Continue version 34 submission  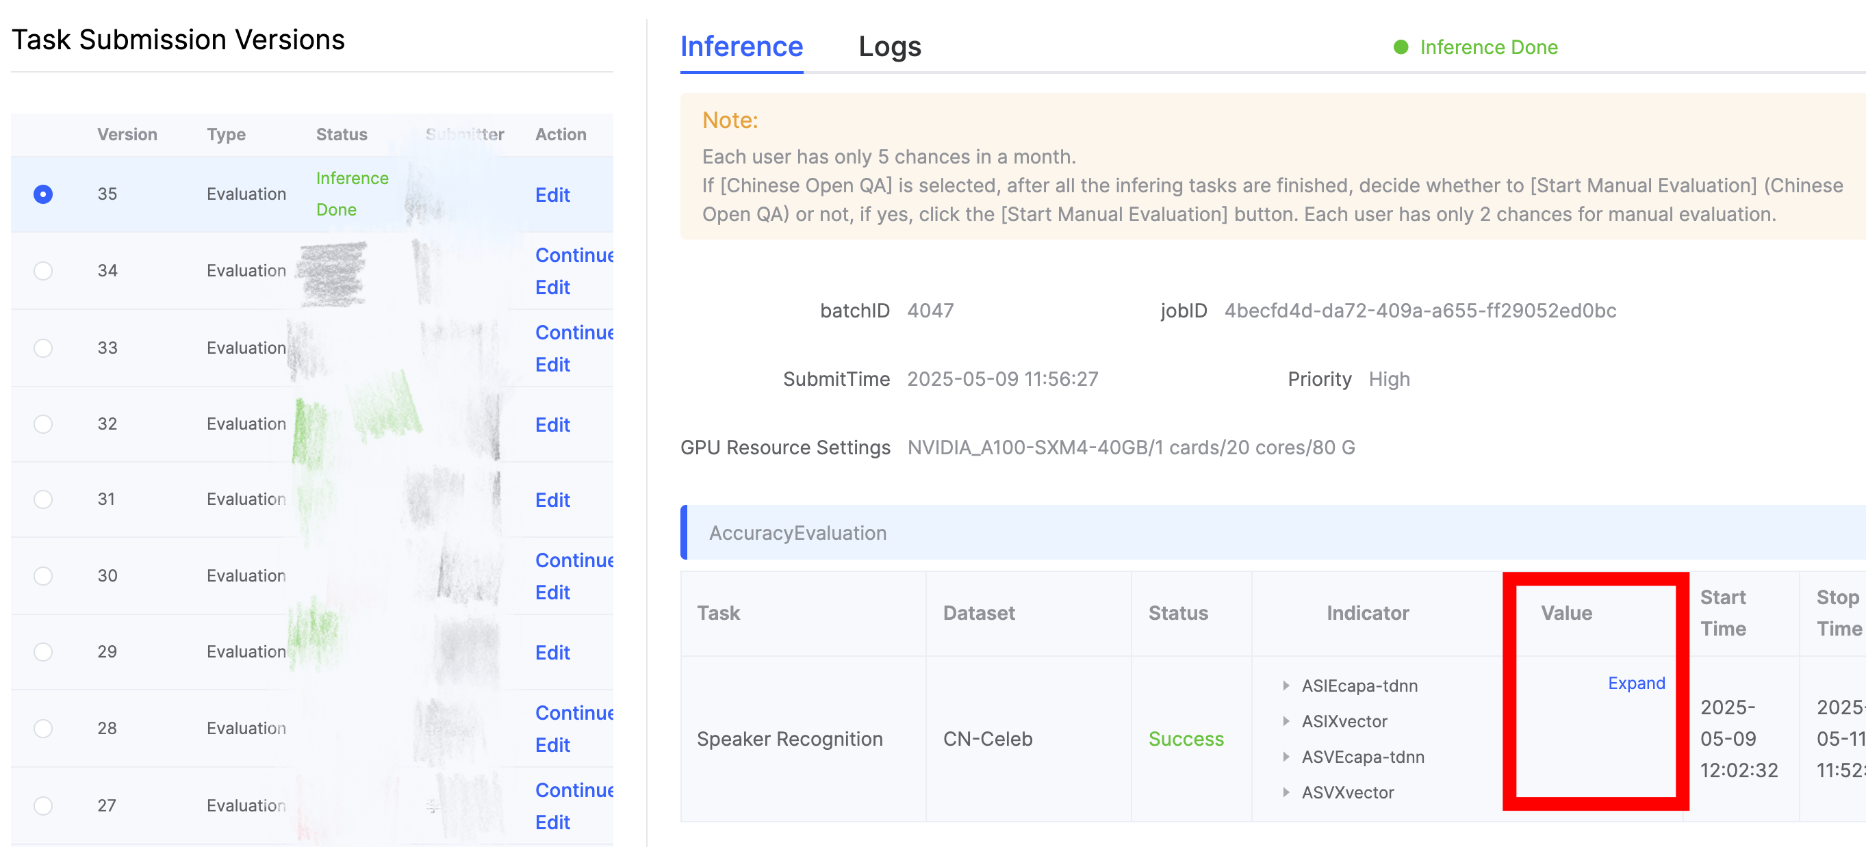573,255
